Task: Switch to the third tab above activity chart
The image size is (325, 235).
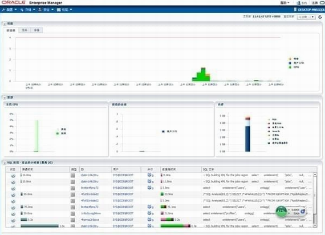Action: [36, 30]
